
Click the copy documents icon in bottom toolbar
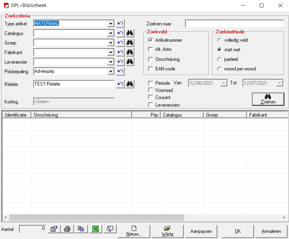tap(81, 229)
